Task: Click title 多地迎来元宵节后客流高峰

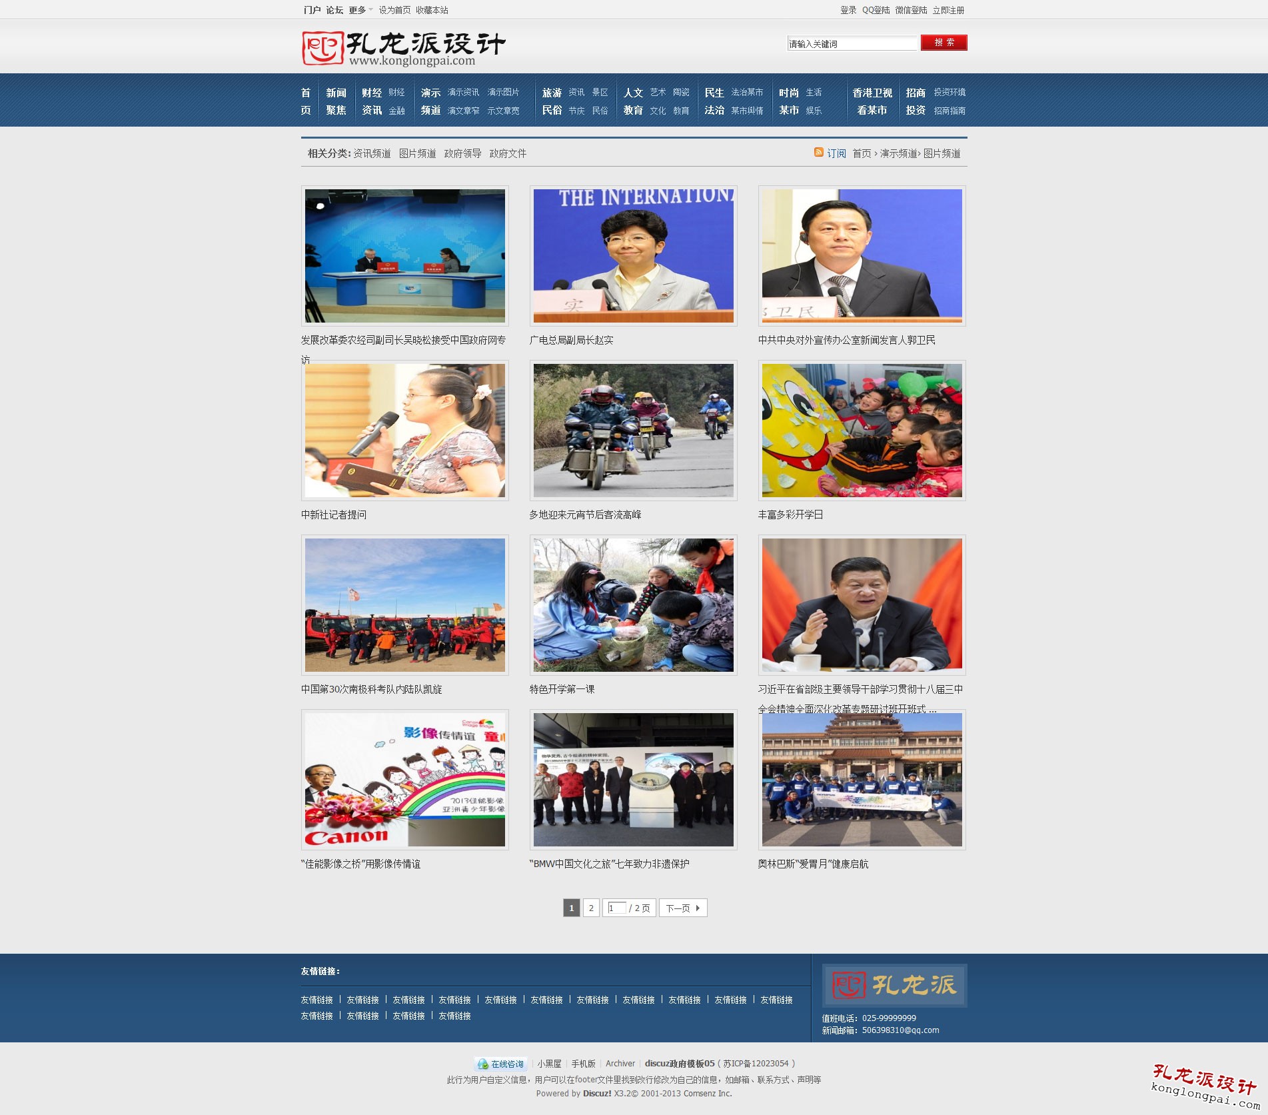Action: click(585, 515)
